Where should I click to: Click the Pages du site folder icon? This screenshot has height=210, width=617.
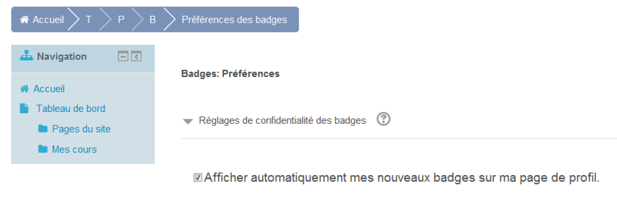click(43, 129)
